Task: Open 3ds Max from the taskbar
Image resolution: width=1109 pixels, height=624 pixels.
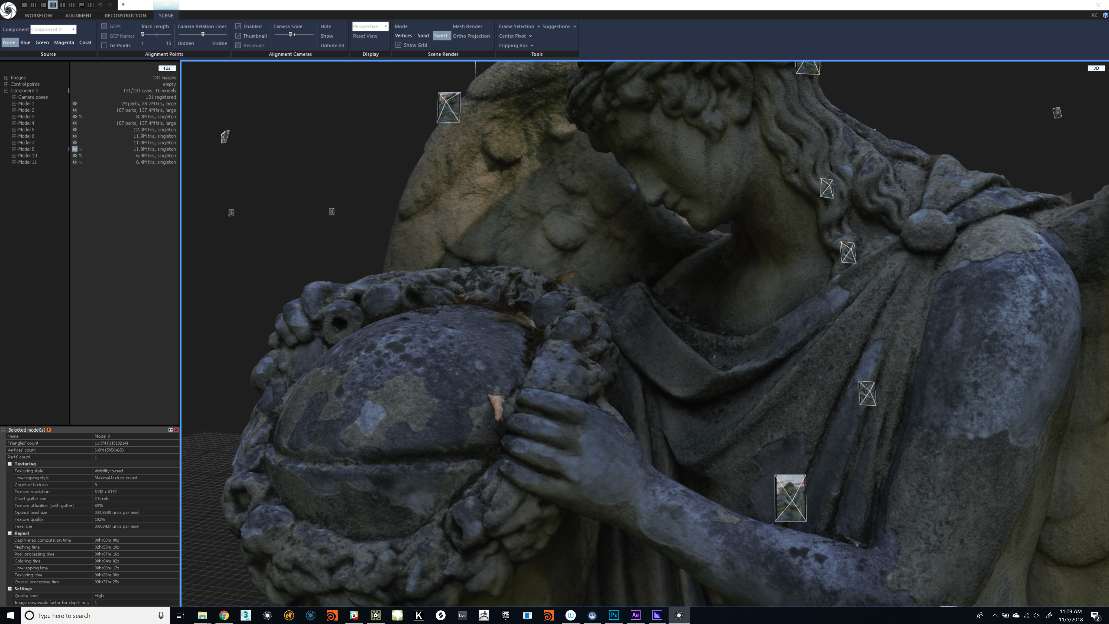Action: pos(245,615)
